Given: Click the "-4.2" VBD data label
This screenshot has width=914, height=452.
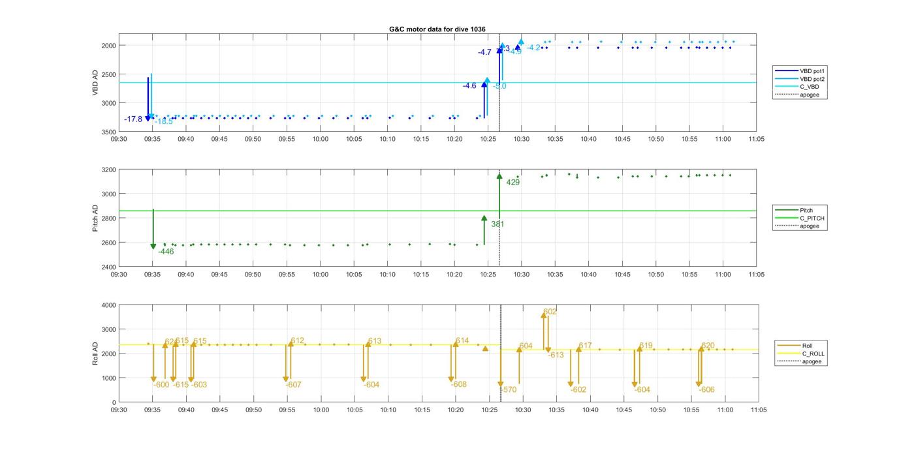Looking at the screenshot, I should tap(533, 48).
